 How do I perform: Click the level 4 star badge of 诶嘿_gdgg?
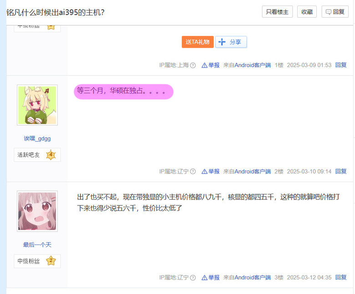51,155
